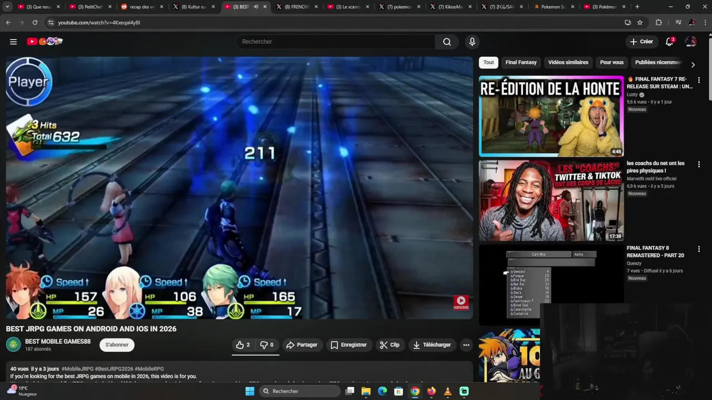Viewport: 712px width, 400px height.
Task: Open the Chrome profile avatar
Action: click(x=691, y=22)
